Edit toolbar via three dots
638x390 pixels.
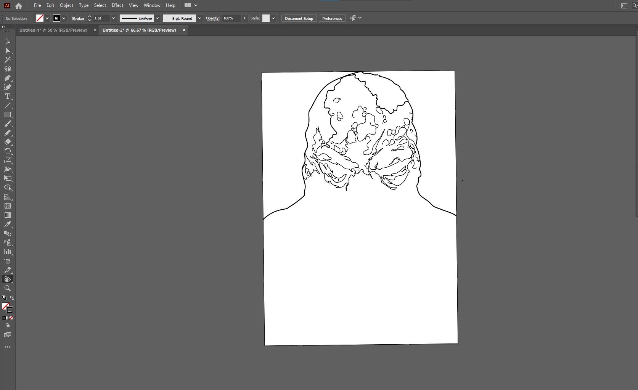pos(8,347)
